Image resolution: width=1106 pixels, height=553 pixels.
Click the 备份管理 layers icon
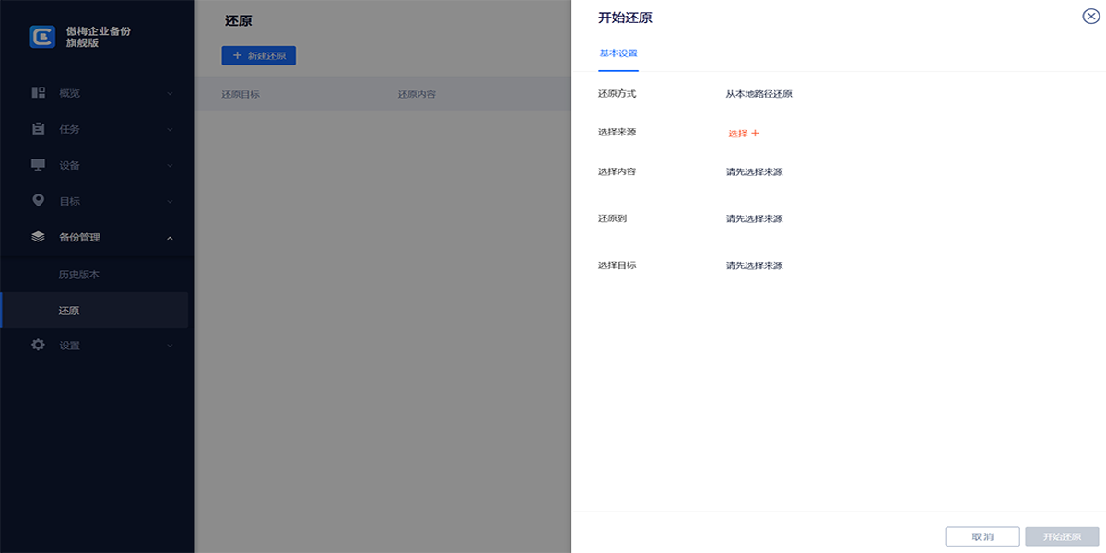click(38, 237)
